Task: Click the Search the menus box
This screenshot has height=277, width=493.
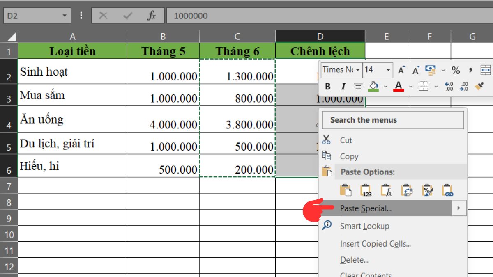Action: (393, 120)
